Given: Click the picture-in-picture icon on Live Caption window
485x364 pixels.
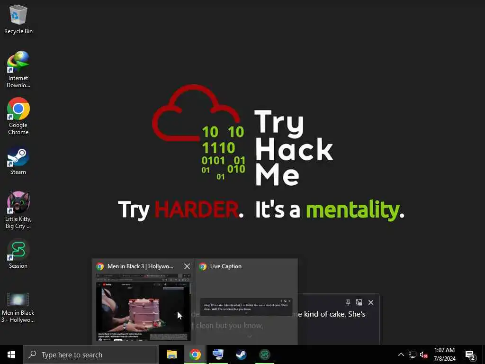Looking at the screenshot, I should click(359, 302).
